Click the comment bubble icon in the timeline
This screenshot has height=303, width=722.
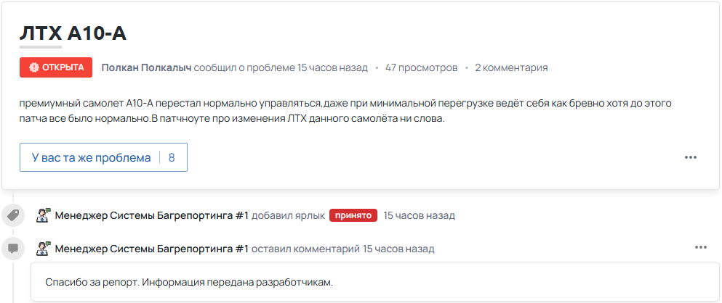click(x=12, y=249)
